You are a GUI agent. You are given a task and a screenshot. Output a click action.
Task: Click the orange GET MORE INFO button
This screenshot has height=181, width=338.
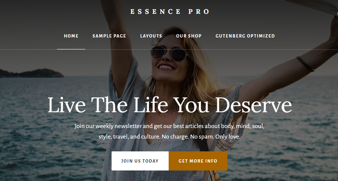[x=198, y=161]
